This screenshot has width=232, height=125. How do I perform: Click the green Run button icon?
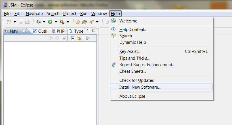[50, 22]
